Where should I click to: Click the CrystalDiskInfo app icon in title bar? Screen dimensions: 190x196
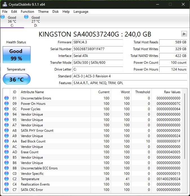[x=5, y=4]
